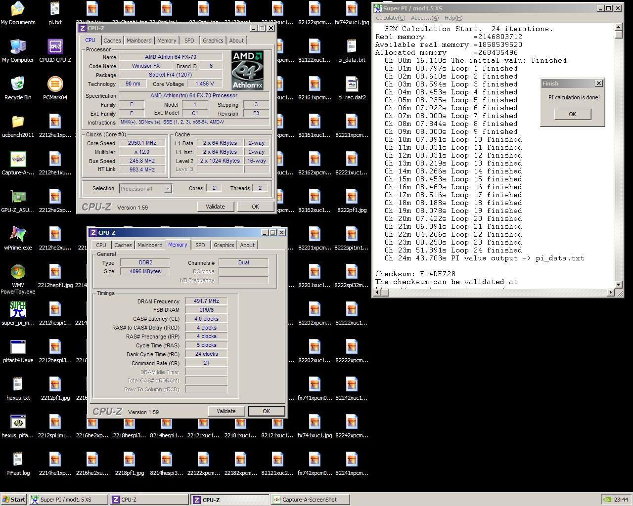
Task: Launch the PCMark04 desktop shortcut
Action: (x=55, y=88)
